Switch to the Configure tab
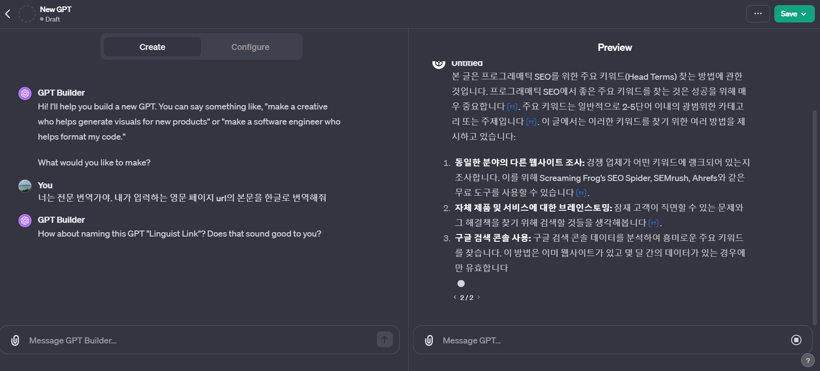 [x=250, y=47]
